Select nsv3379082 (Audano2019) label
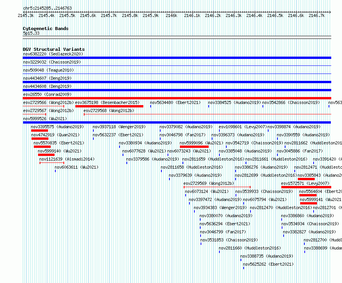The width and height of the screenshot is (342, 283). point(186,127)
